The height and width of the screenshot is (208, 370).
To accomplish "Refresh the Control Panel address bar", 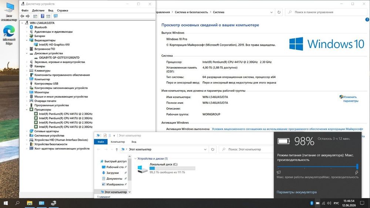I will [279, 12].
